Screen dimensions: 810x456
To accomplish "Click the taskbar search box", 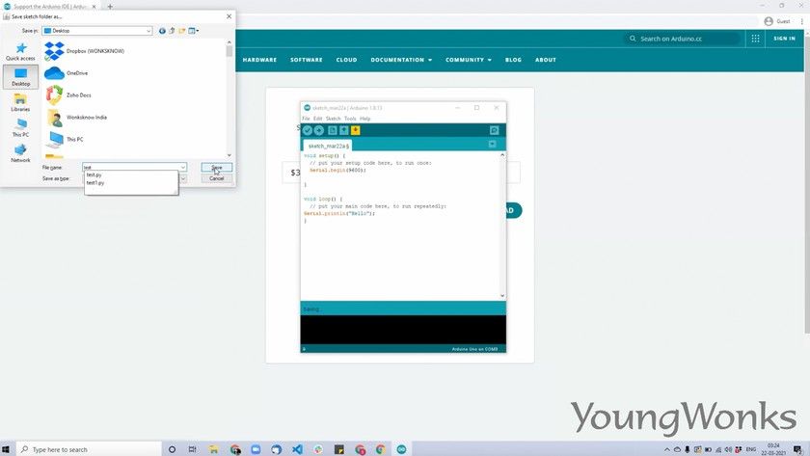I will tap(89, 449).
